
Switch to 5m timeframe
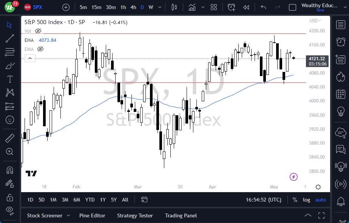click(83, 7)
